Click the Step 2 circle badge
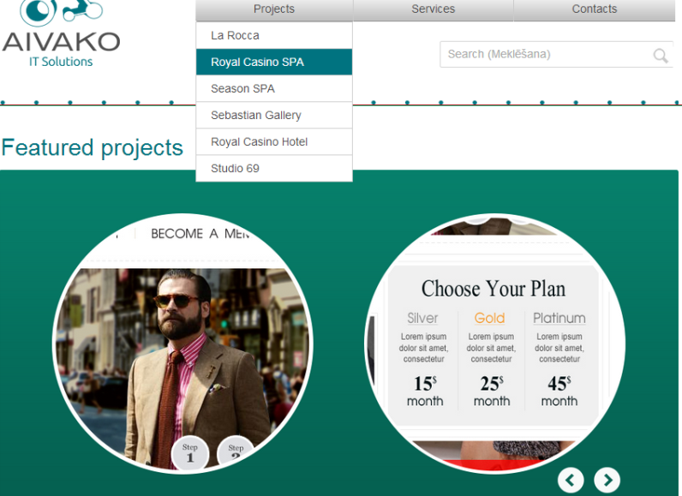 [x=236, y=451]
